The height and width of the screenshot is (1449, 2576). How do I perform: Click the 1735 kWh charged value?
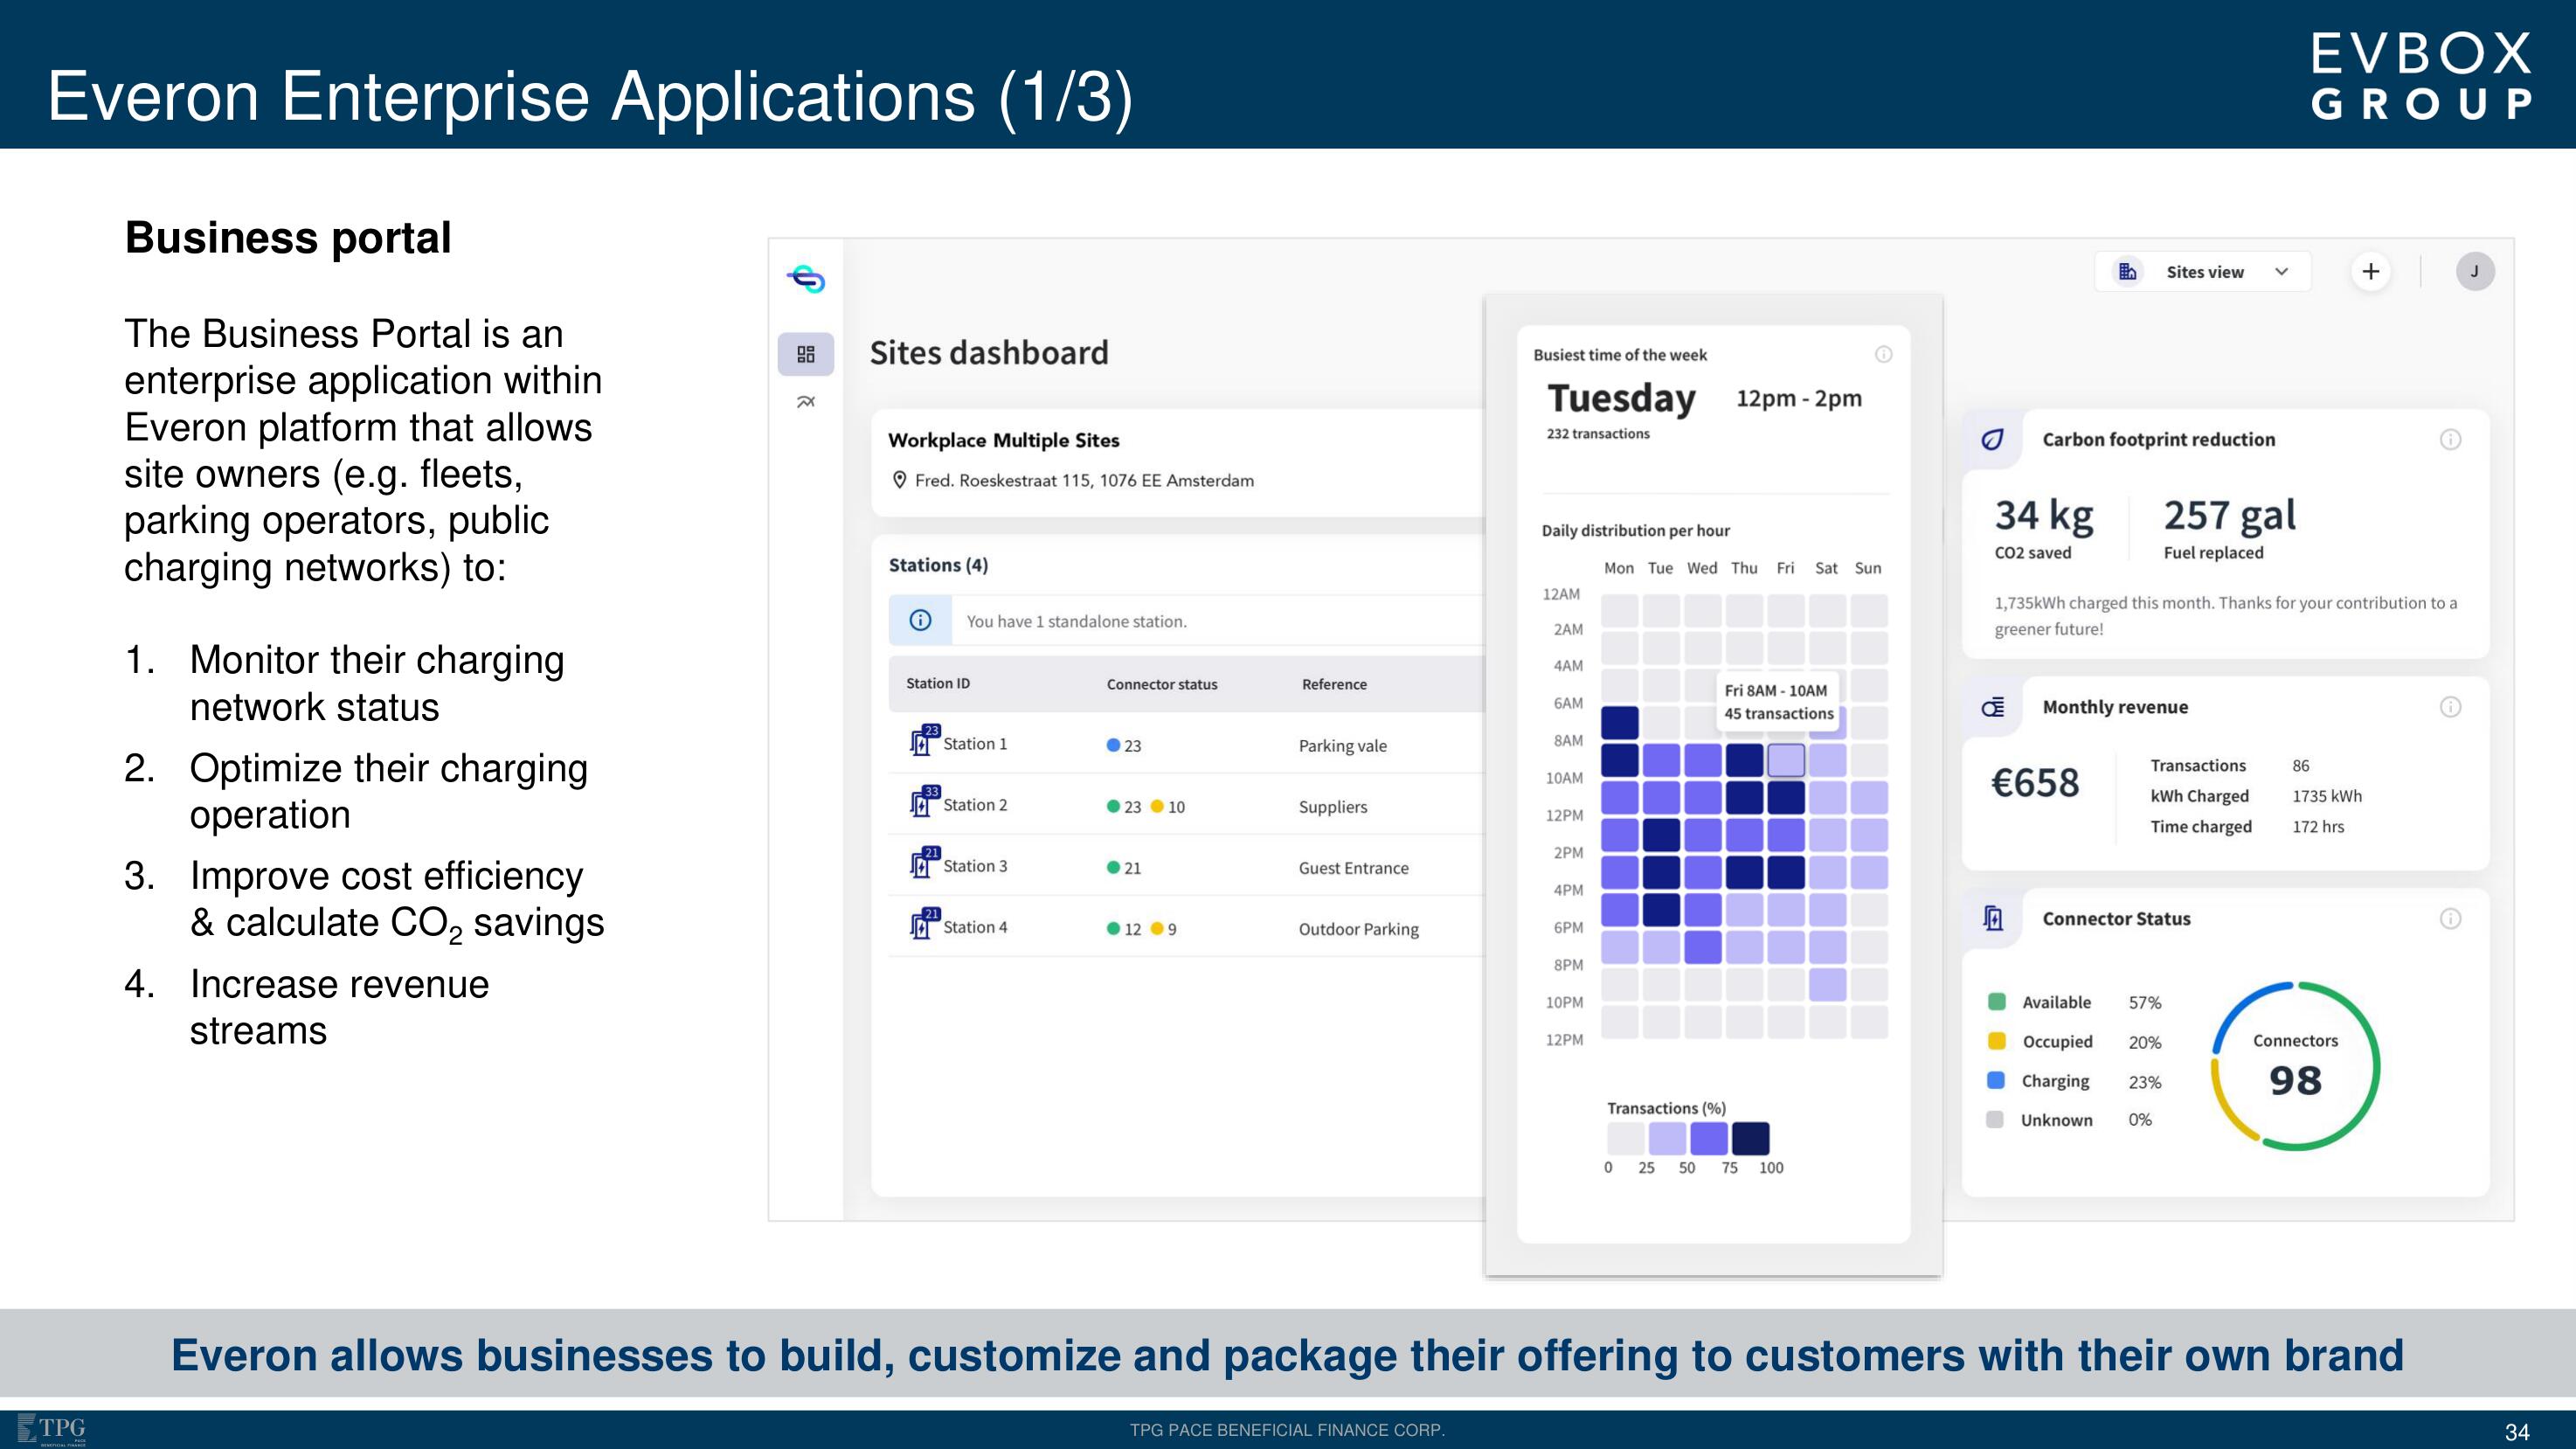[x=2326, y=796]
